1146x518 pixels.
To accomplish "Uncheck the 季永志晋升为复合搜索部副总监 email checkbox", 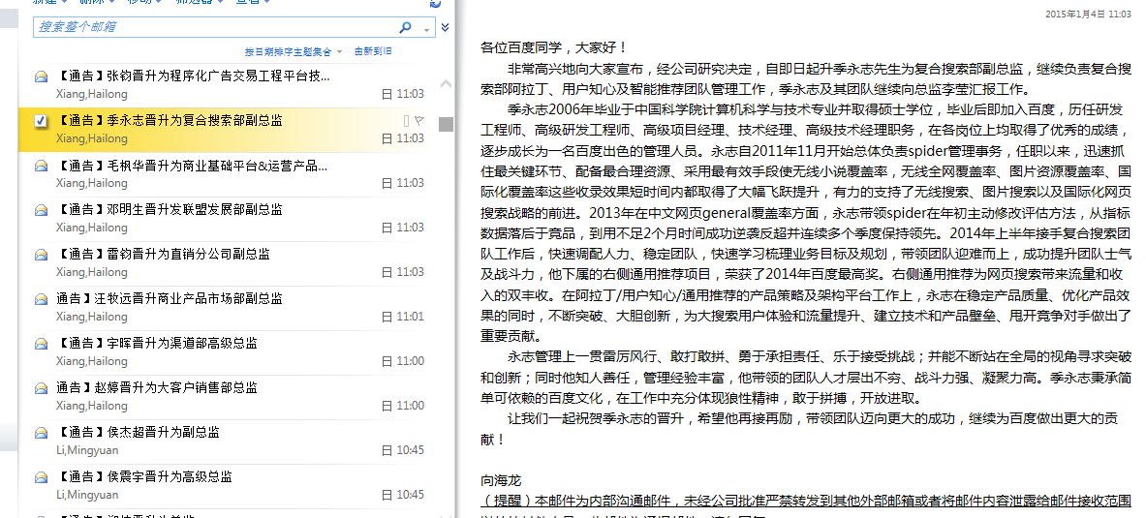I will pyautogui.click(x=42, y=121).
